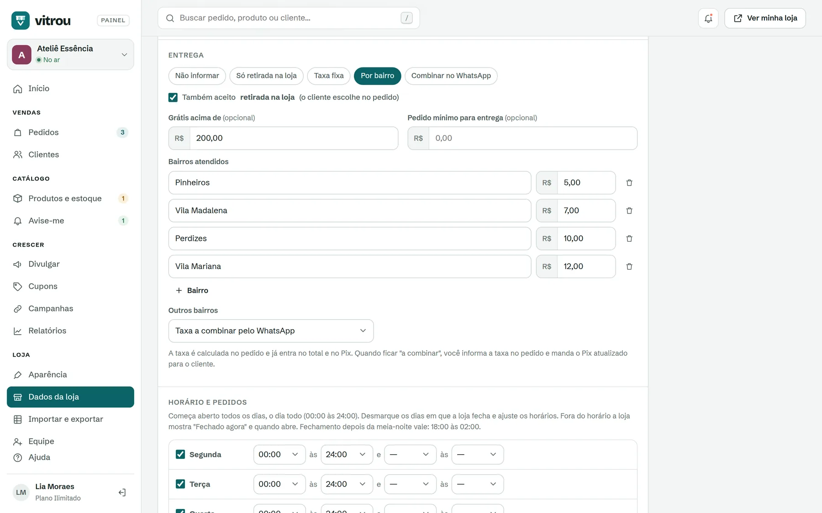Image resolution: width=822 pixels, height=513 pixels.
Task: Select the 'Taxa fixa' delivery option
Action: (x=329, y=76)
